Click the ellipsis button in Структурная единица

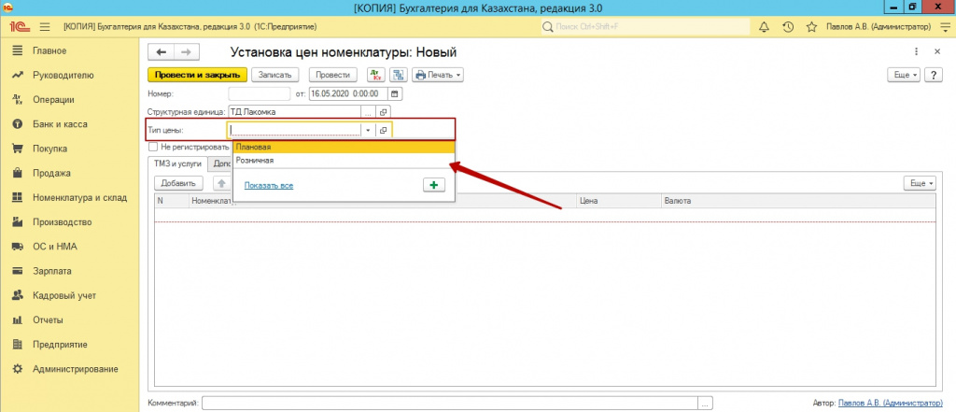coord(368,112)
